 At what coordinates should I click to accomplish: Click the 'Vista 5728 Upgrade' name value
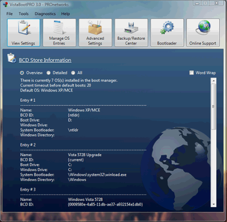pos(84,155)
